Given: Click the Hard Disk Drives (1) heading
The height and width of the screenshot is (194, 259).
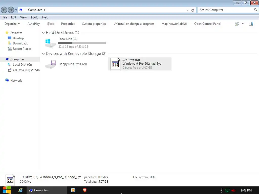Looking at the screenshot, I should pyautogui.click(x=62, y=33).
